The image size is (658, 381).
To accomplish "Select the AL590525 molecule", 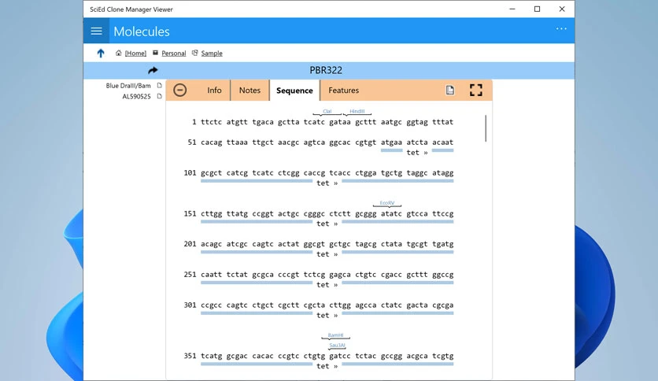I will point(136,97).
